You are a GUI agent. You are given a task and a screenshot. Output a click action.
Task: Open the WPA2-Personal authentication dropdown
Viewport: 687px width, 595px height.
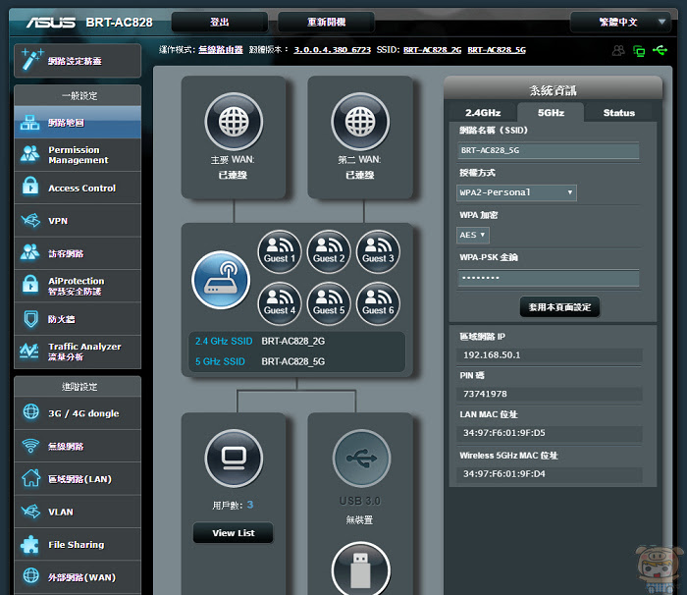pos(516,192)
